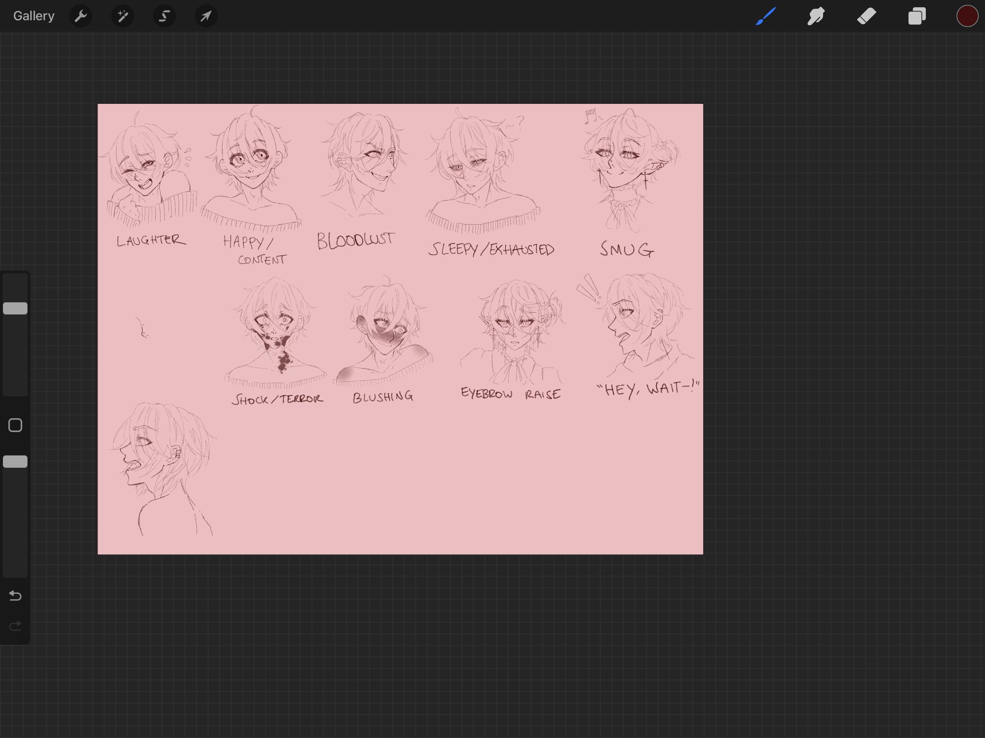The image size is (985, 738).
Task: Open the active color picker
Action: (967, 16)
